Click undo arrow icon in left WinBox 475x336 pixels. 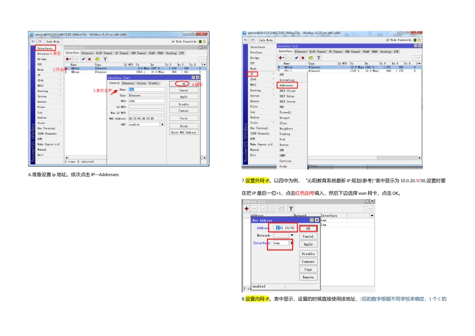33,41
